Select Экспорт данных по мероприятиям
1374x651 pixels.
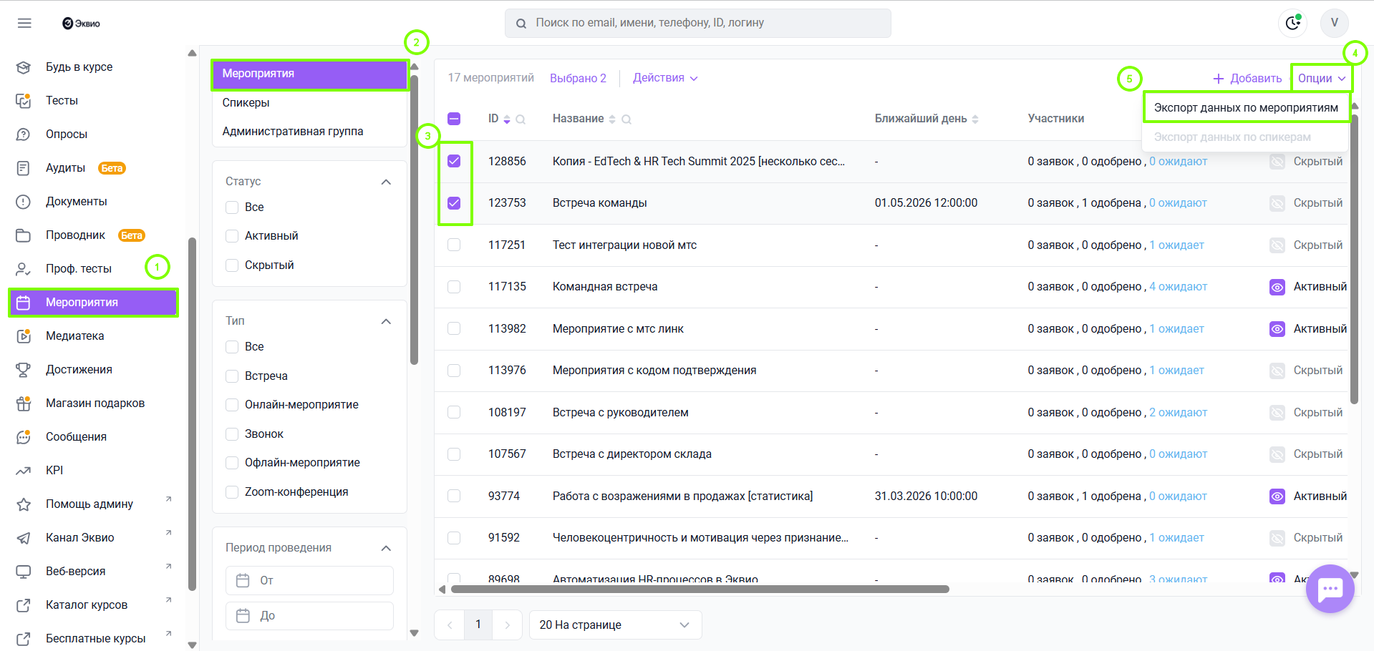[1245, 107]
